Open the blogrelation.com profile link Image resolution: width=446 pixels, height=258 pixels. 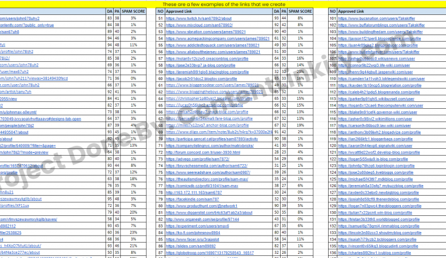(380, 85)
